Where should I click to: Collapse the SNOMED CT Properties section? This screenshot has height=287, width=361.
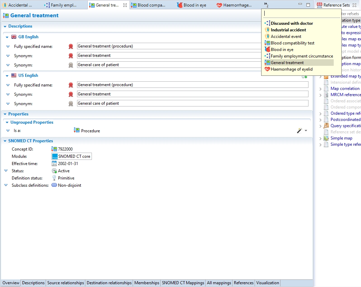tap(5, 141)
